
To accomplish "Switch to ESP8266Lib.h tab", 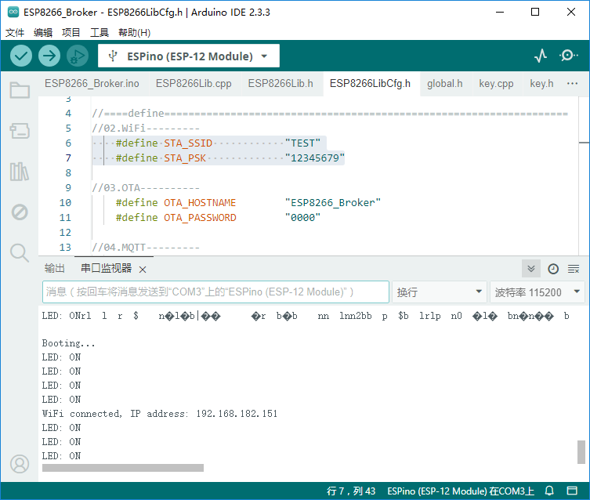I will pos(281,84).
